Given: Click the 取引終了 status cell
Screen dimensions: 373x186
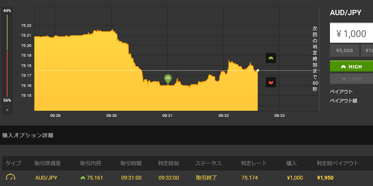Looking at the screenshot, I should pyautogui.click(x=207, y=178).
